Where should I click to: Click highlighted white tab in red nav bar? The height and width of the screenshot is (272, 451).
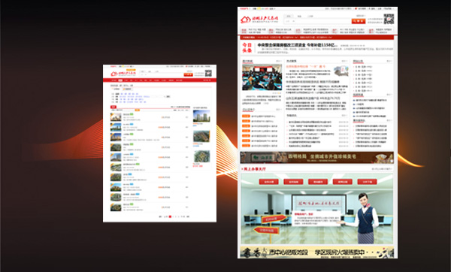(x=120, y=80)
